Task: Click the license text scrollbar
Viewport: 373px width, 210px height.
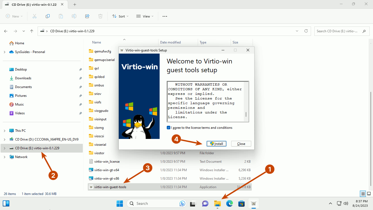Action: (246, 114)
